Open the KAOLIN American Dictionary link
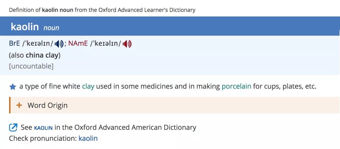 [43, 128]
